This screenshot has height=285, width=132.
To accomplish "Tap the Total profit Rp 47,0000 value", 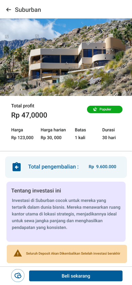I will 29,115.
